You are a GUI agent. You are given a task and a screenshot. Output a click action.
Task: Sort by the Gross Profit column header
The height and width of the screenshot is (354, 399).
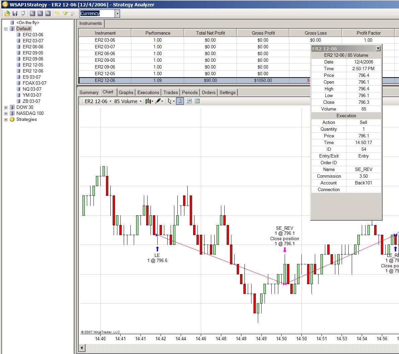[263, 33]
